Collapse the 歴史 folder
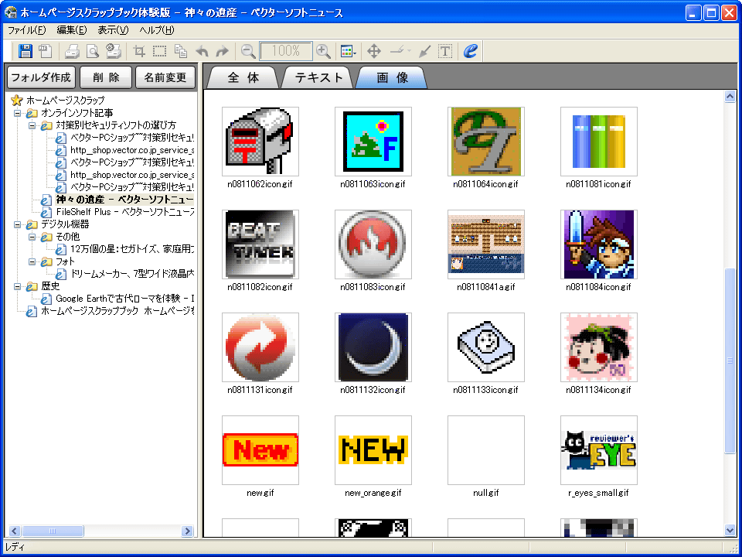Screen dimensions: 742x557 pos(18,286)
